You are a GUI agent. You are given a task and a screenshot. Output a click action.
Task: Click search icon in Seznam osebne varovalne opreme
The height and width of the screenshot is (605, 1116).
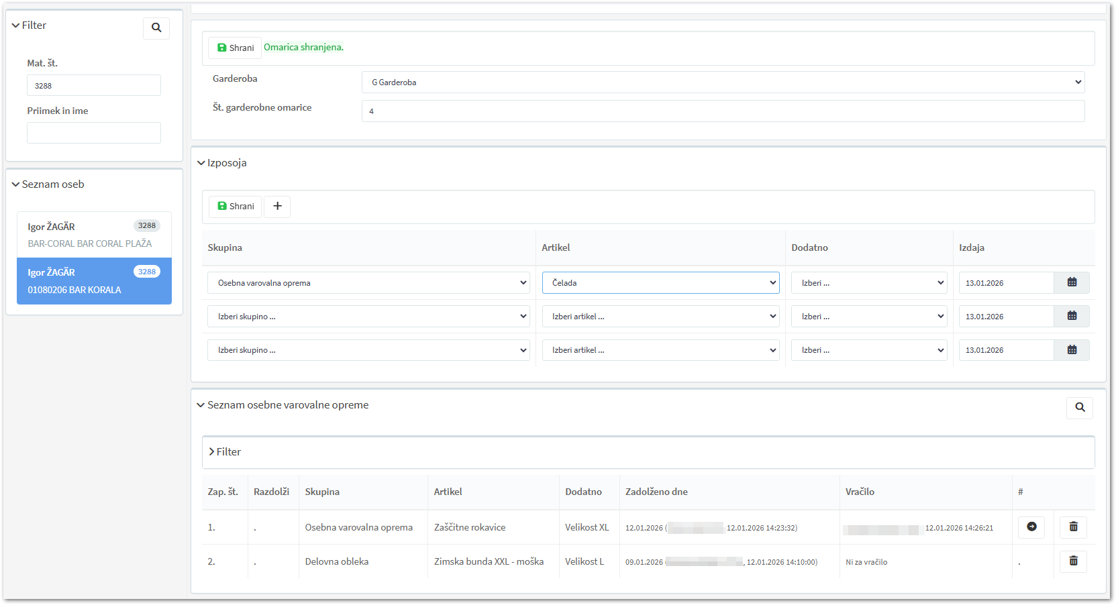[x=1080, y=408]
